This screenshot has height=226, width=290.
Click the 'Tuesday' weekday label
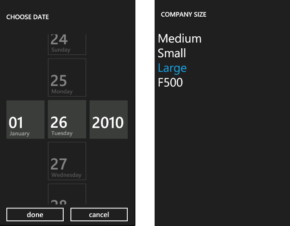pos(62,133)
